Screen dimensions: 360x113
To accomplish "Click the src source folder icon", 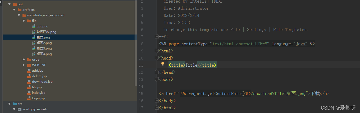I will point(15,104).
